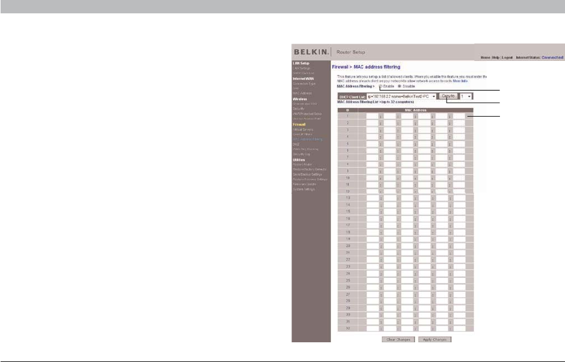
Task: Click the first MAC octet field in row 20
Action: tap(372, 246)
